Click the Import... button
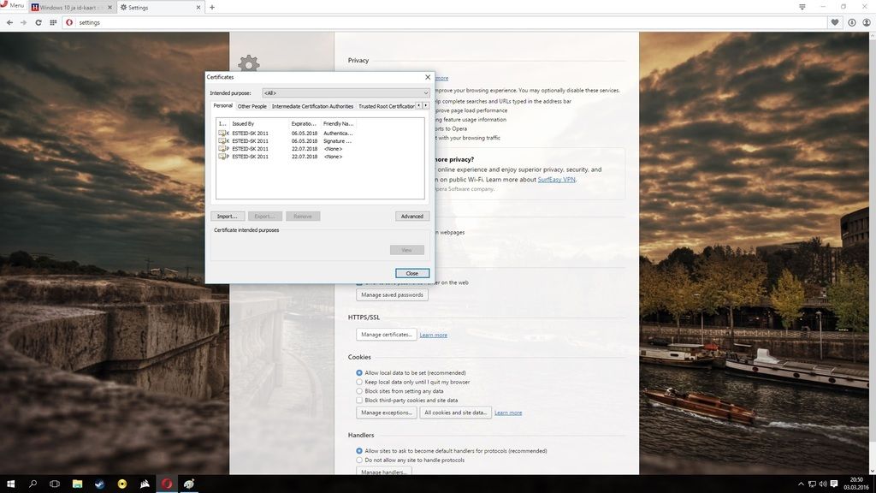This screenshot has width=876, height=493. [228, 217]
